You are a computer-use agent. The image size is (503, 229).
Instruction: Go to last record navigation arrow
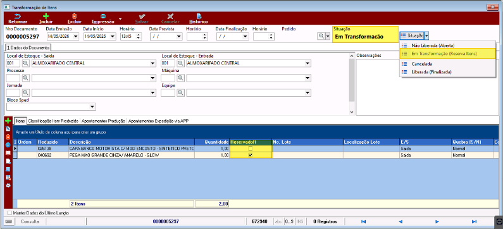(474, 221)
